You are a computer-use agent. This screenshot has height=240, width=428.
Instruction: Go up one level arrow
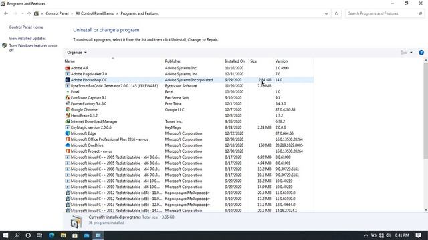29,13
